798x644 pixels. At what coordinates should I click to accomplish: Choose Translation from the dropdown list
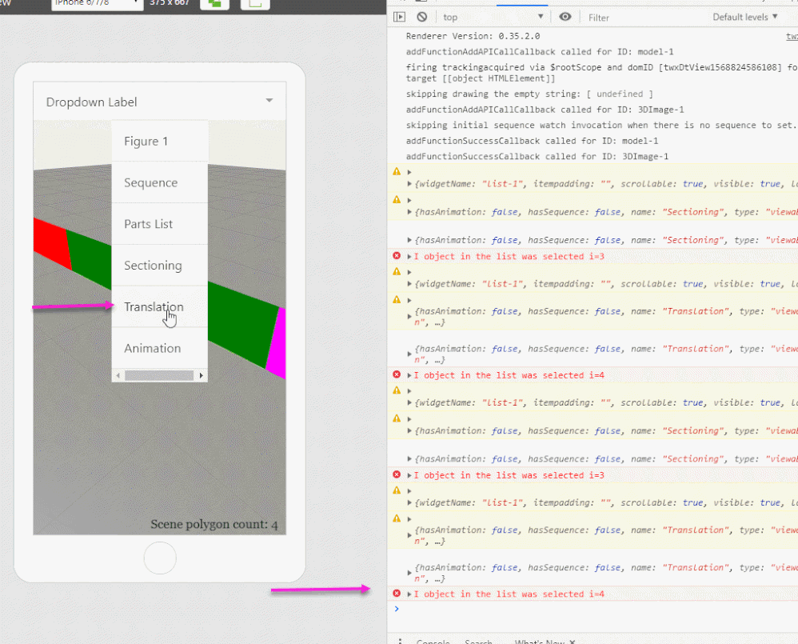[154, 306]
